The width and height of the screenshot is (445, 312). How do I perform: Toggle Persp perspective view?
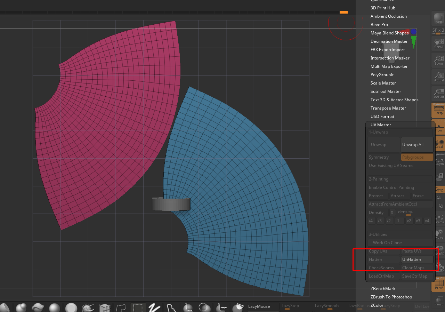click(438, 110)
